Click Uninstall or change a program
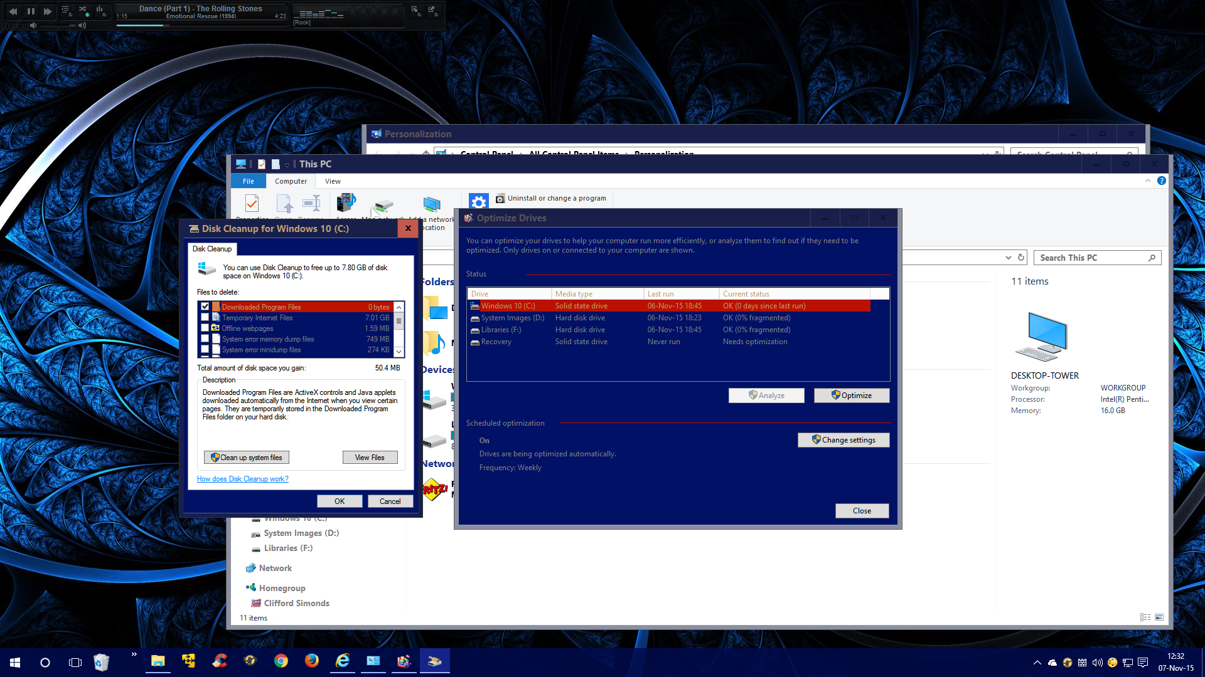 [551, 198]
